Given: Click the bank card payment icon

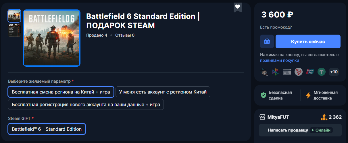Looking at the screenshot, I should click(x=287, y=72).
